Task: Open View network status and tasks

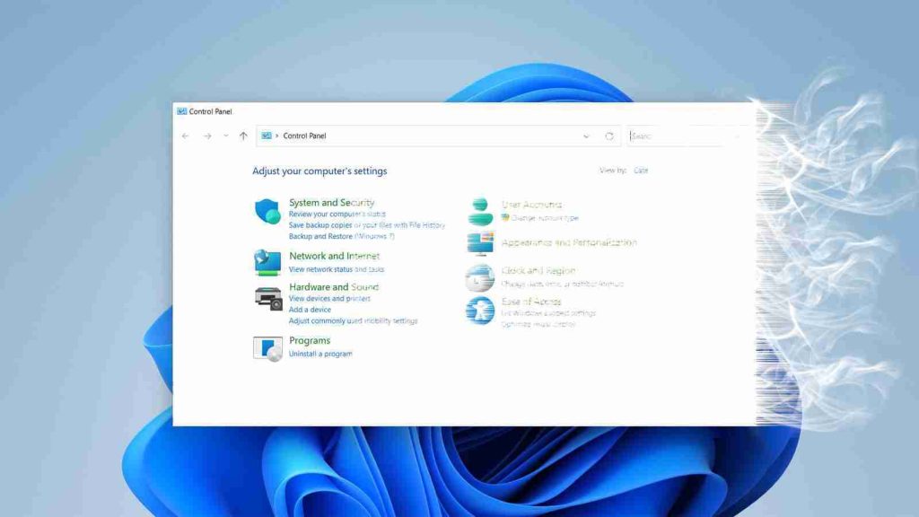Action: [337, 269]
